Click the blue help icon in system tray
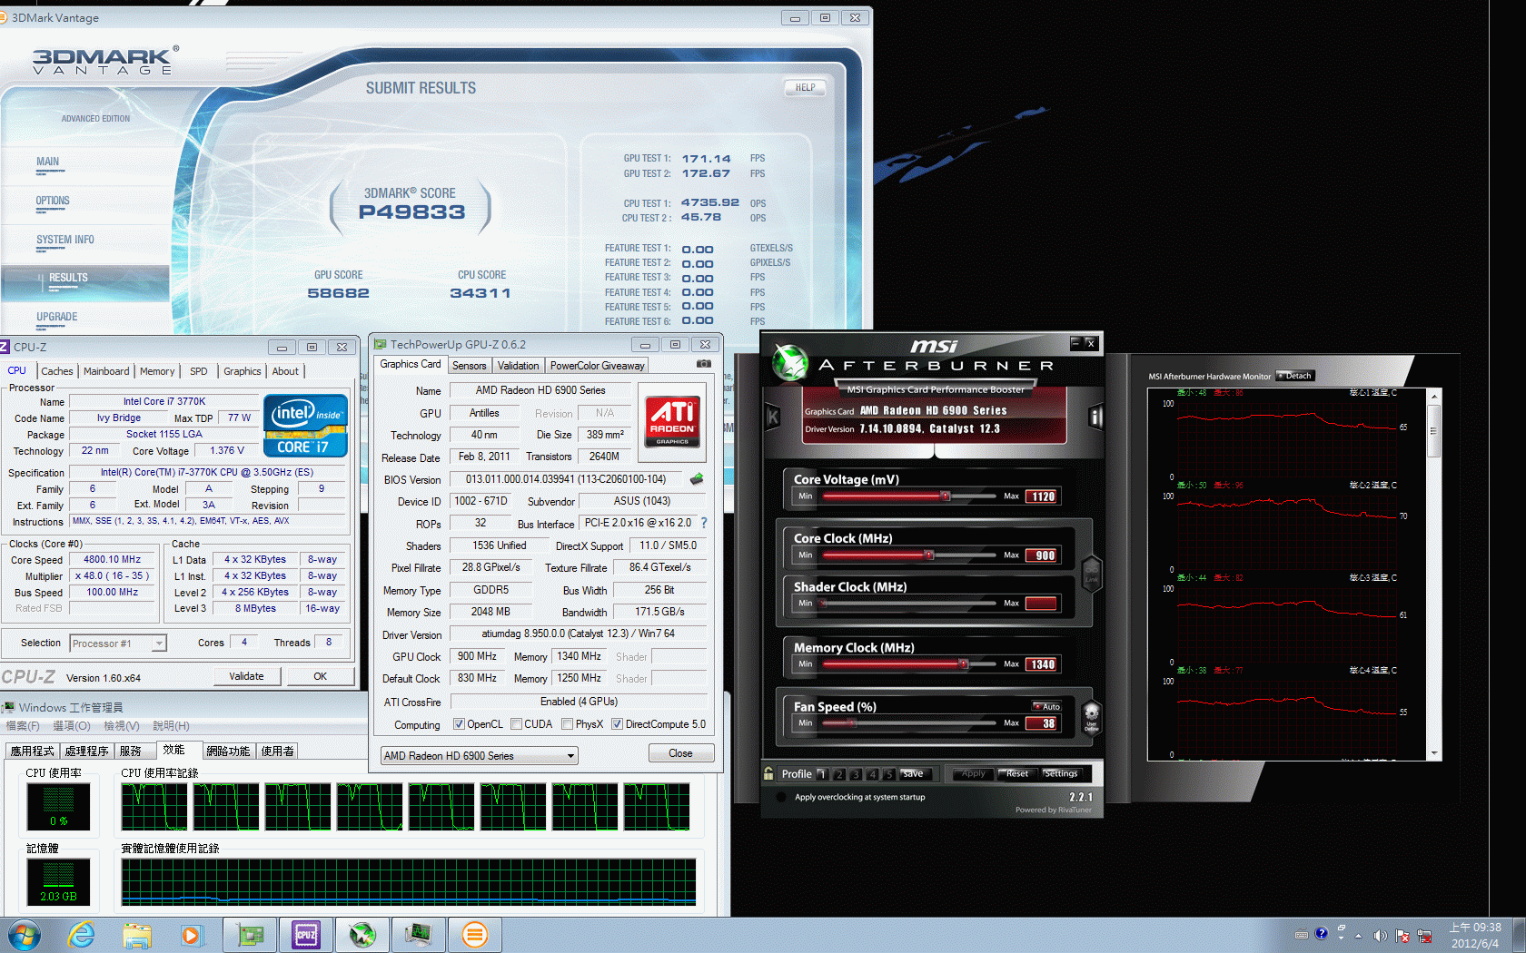 tap(1322, 933)
